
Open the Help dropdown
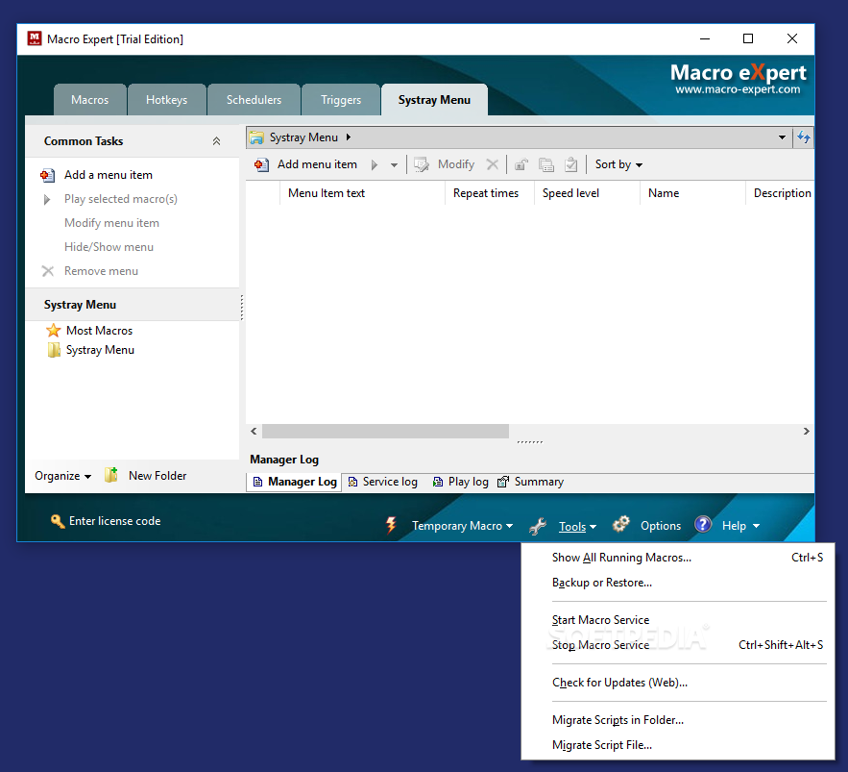tap(740, 526)
